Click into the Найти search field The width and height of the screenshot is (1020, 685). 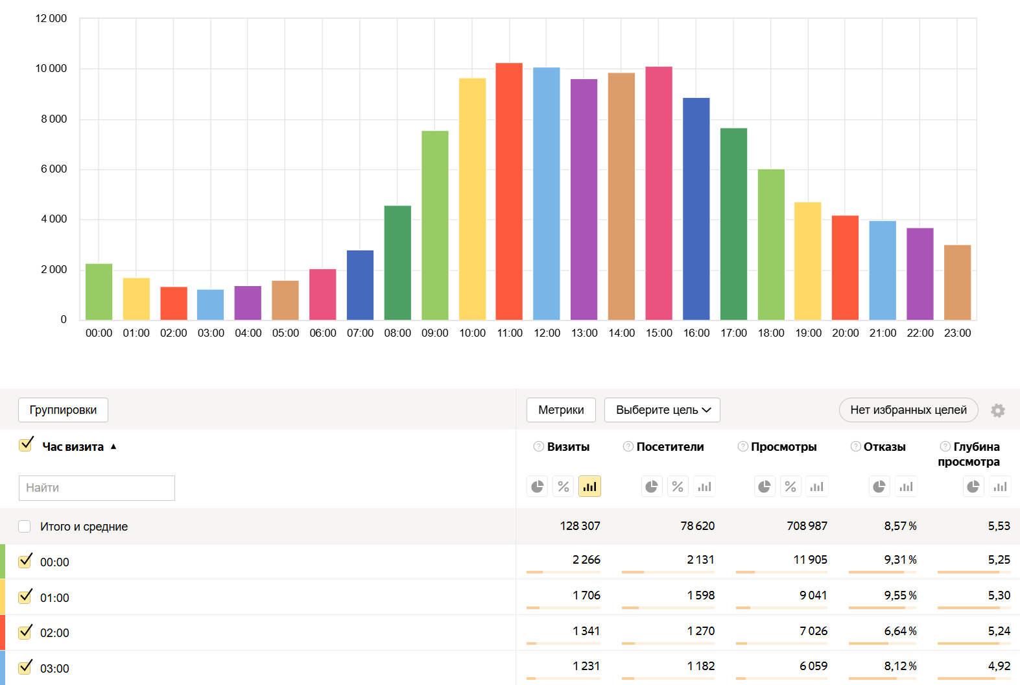tap(97, 488)
